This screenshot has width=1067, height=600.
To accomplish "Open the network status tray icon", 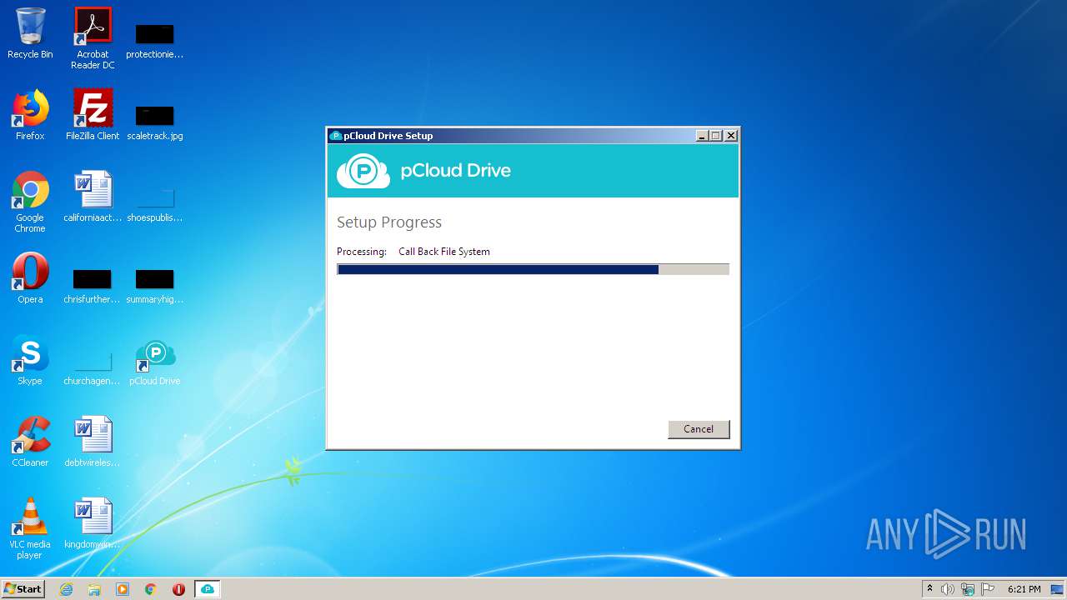I will (x=968, y=589).
